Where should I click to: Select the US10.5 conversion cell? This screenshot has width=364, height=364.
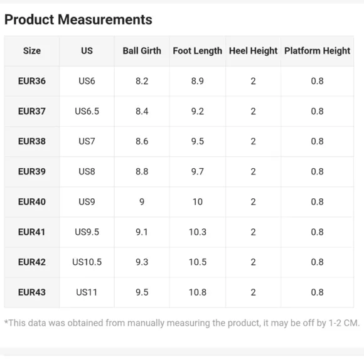87,262
